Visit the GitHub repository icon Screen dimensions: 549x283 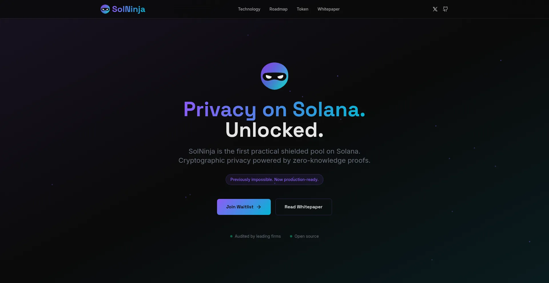(x=445, y=9)
